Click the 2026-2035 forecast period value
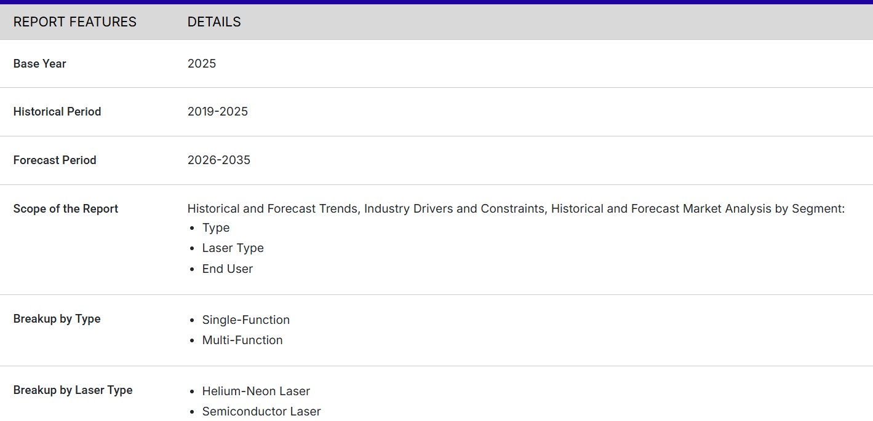 (x=219, y=160)
